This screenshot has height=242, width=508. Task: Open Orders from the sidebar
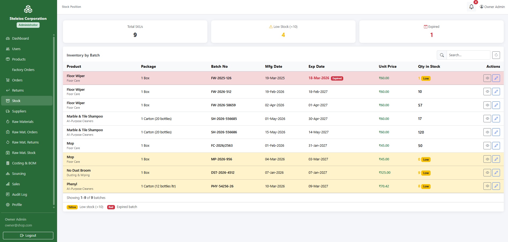(x=27, y=80)
